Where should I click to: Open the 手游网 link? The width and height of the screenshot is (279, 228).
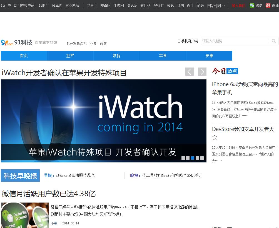pyautogui.click(x=119, y=6)
